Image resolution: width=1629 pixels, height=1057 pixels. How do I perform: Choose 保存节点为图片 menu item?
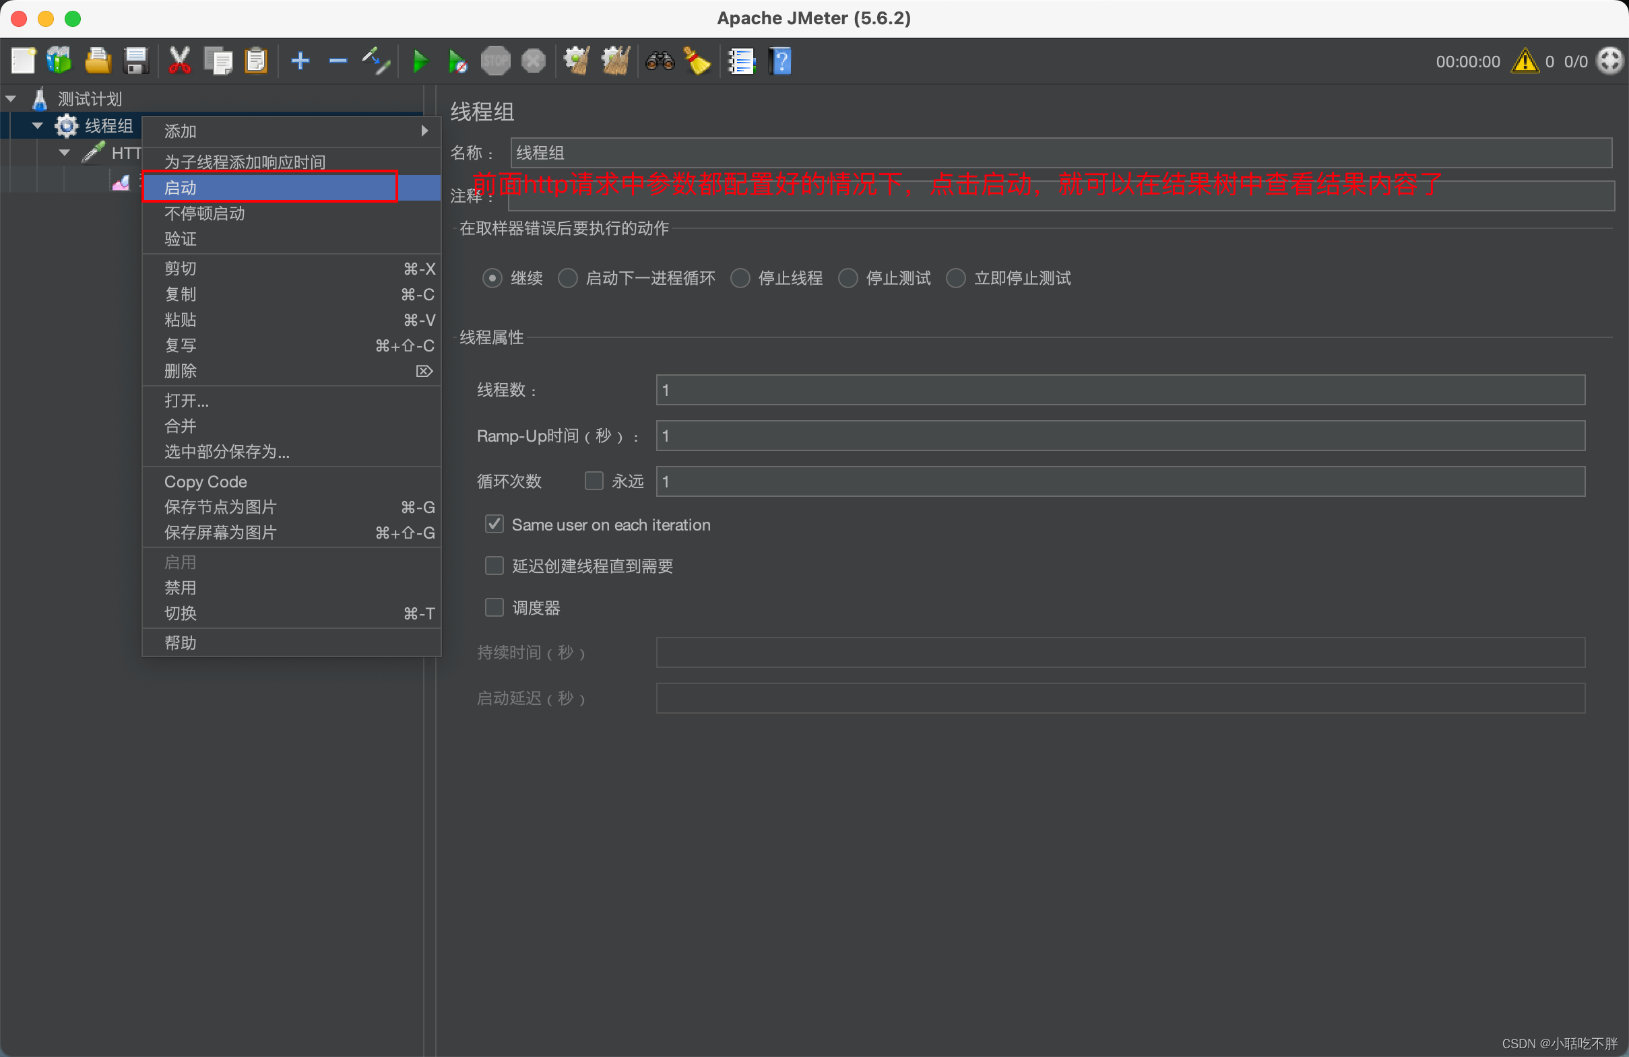click(x=291, y=507)
